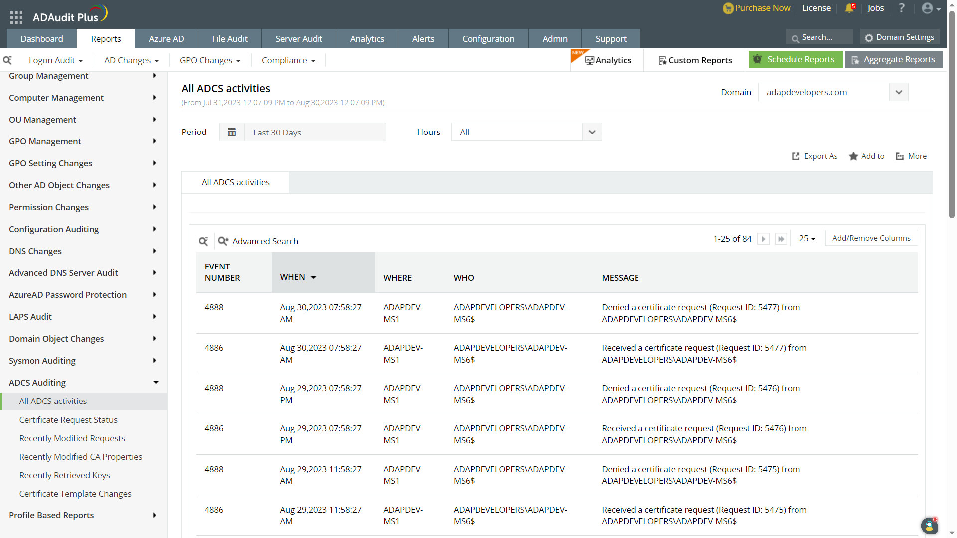This screenshot has height=538, width=957.
Task: Click the user account avatar icon
Action: coord(927,8)
